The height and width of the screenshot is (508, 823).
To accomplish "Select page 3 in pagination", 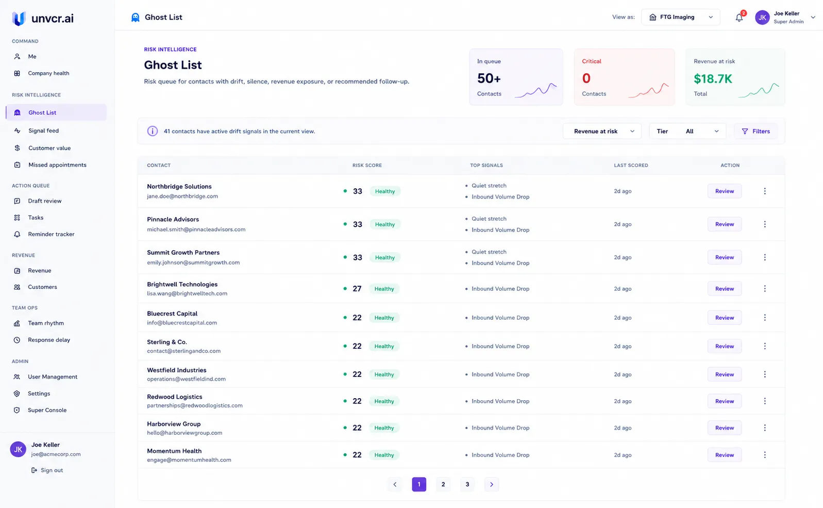I will pyautogui.click(x=467, y=484).
